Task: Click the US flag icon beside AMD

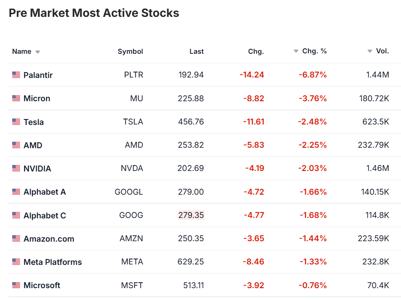Action: coord(16,145)
